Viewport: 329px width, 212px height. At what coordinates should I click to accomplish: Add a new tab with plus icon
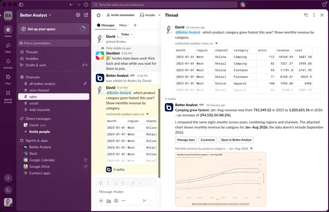coord(135,25)
